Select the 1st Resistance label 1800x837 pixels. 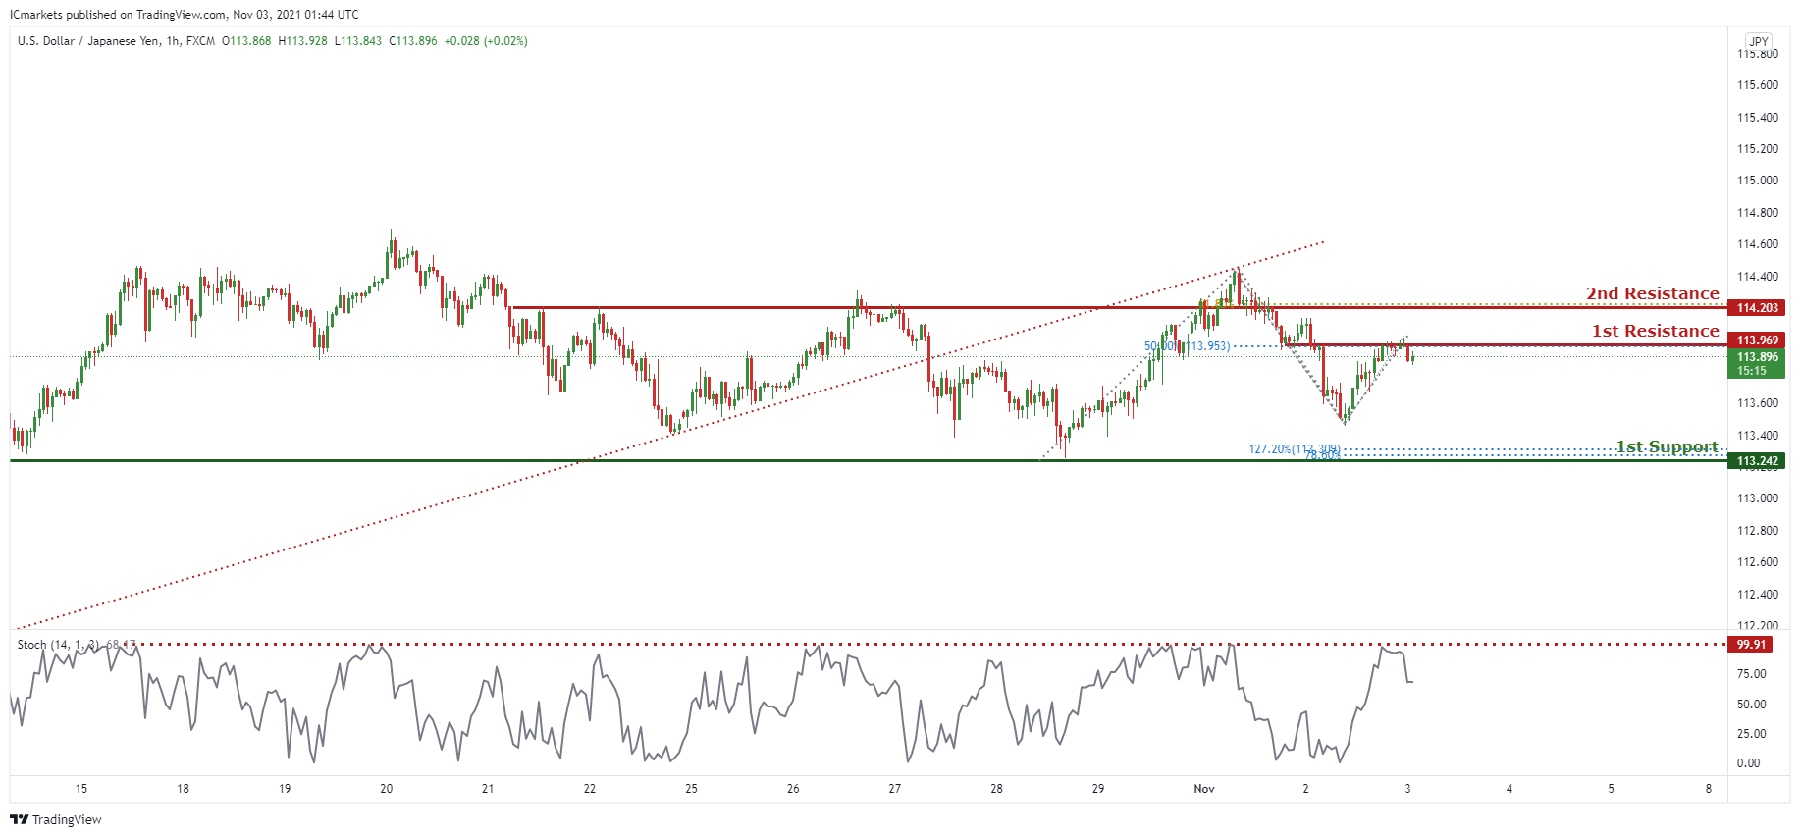1656,331
